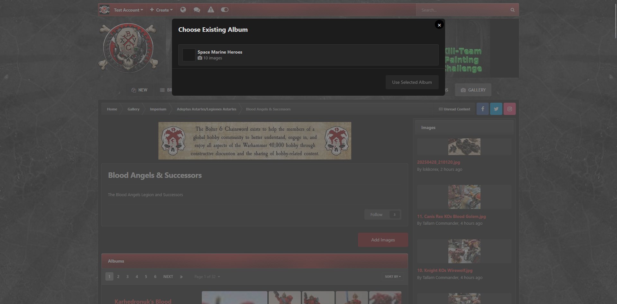
Task: Click the search magnifier icon
Action: point(512,10)
